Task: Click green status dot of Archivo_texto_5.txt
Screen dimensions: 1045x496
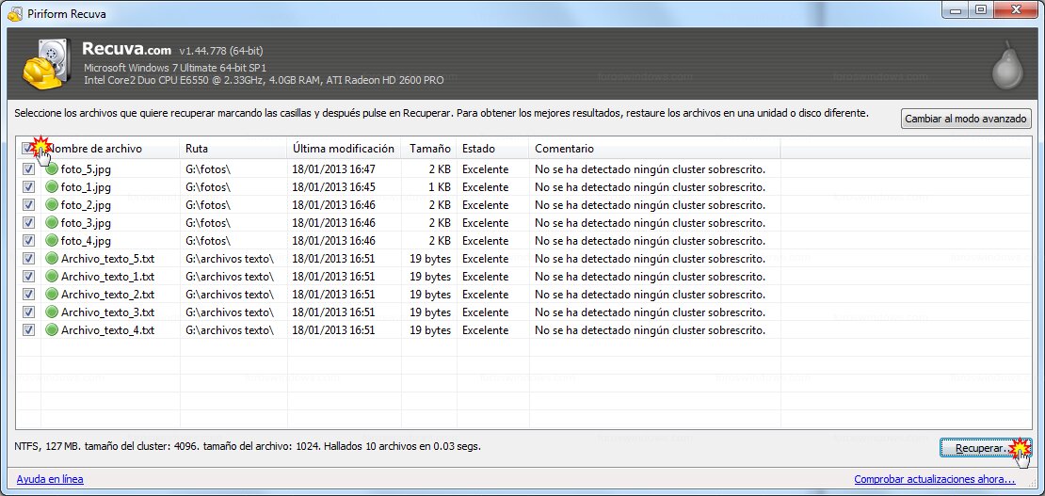Action: tap(52, 259)
